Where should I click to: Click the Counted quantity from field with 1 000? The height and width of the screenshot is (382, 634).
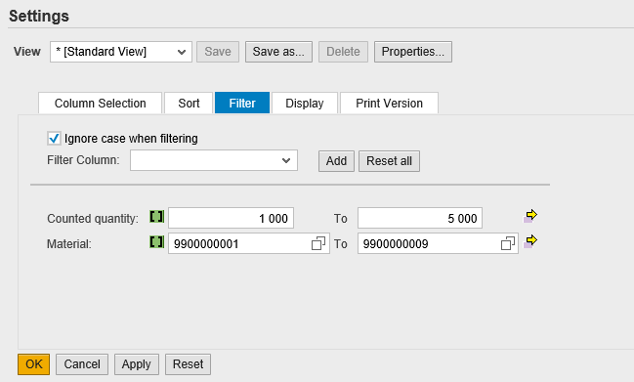pyautogui.click(x=231, y=218)
